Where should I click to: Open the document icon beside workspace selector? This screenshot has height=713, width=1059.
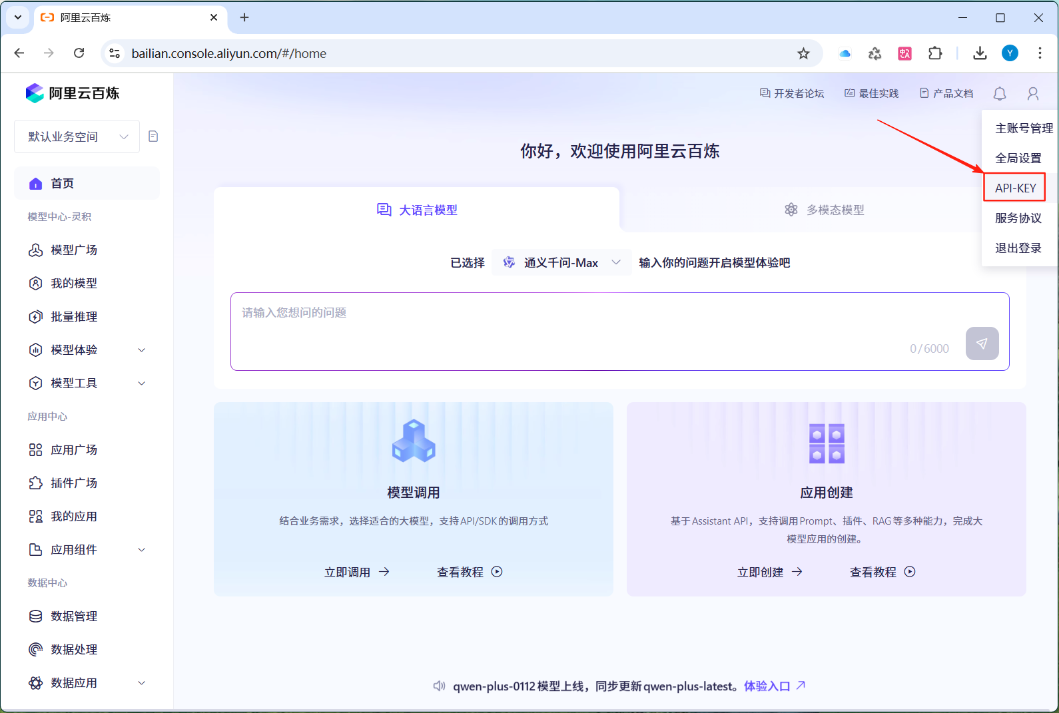153,136
